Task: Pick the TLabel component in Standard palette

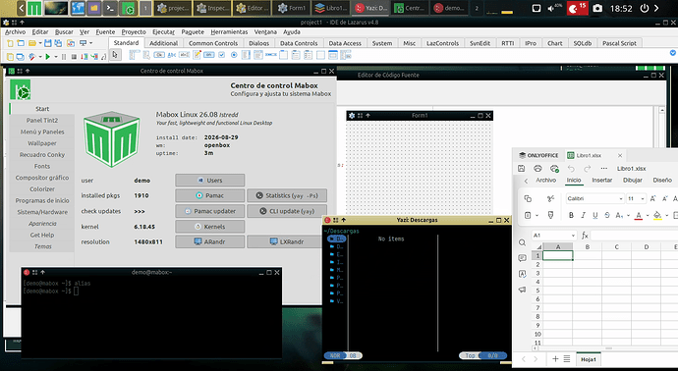Action: coord(172,55)
